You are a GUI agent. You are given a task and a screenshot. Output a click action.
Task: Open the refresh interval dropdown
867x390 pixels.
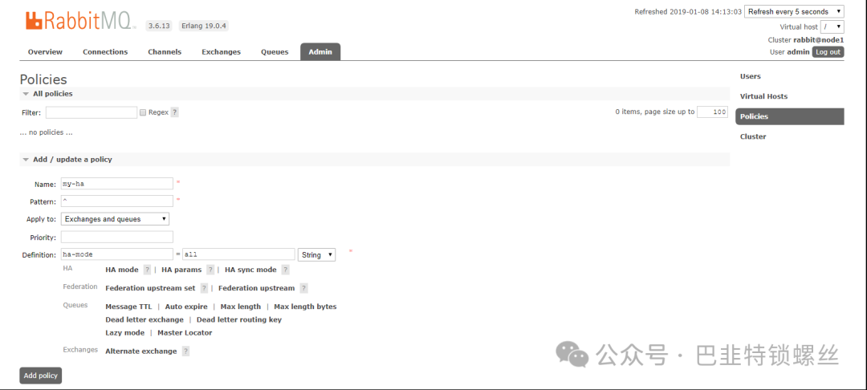coord(793,11)
